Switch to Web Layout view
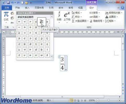Viewport: 126px width, 104px height. click(78, 100)
